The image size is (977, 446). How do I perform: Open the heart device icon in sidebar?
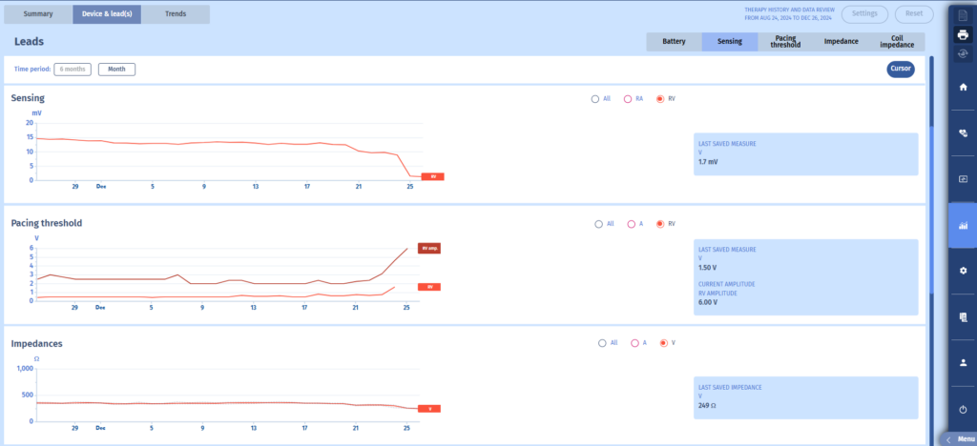click(x=962, y=134)
